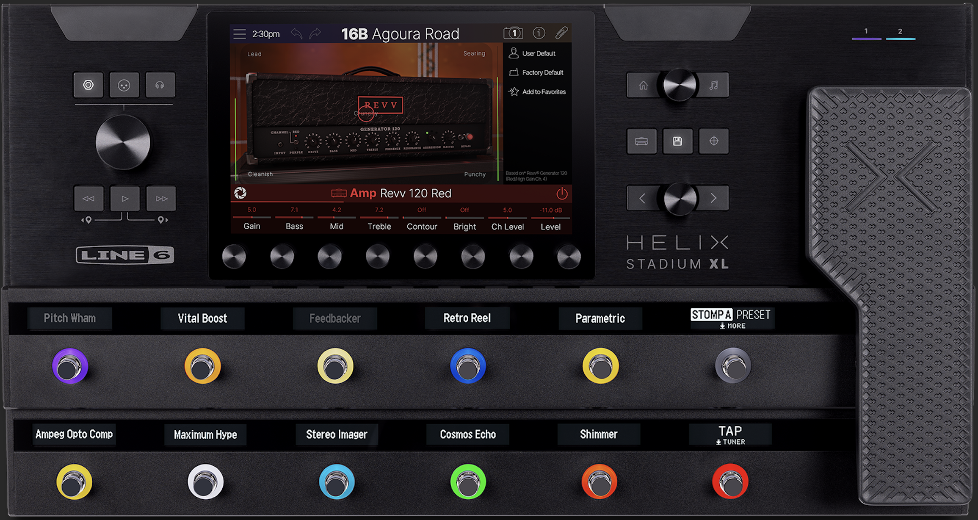
Task: Select Add to Favorites
Action: point(537,91)
